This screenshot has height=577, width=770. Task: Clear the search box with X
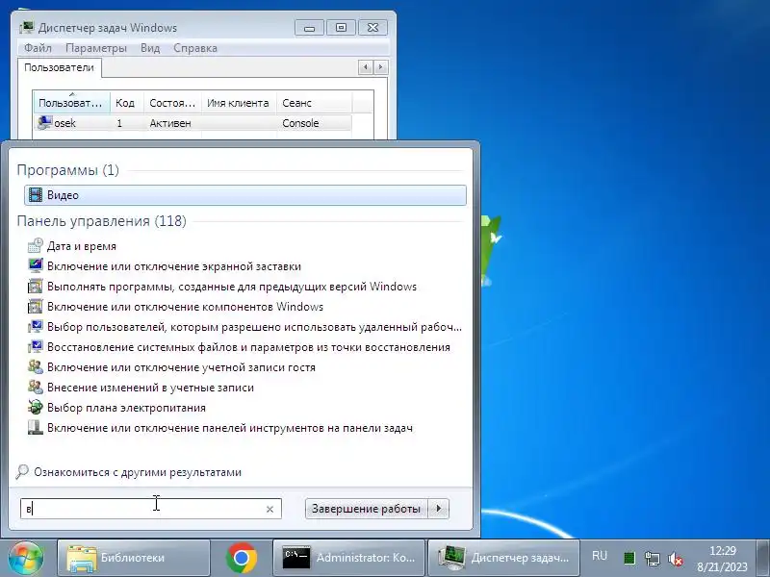click(269, 510)
